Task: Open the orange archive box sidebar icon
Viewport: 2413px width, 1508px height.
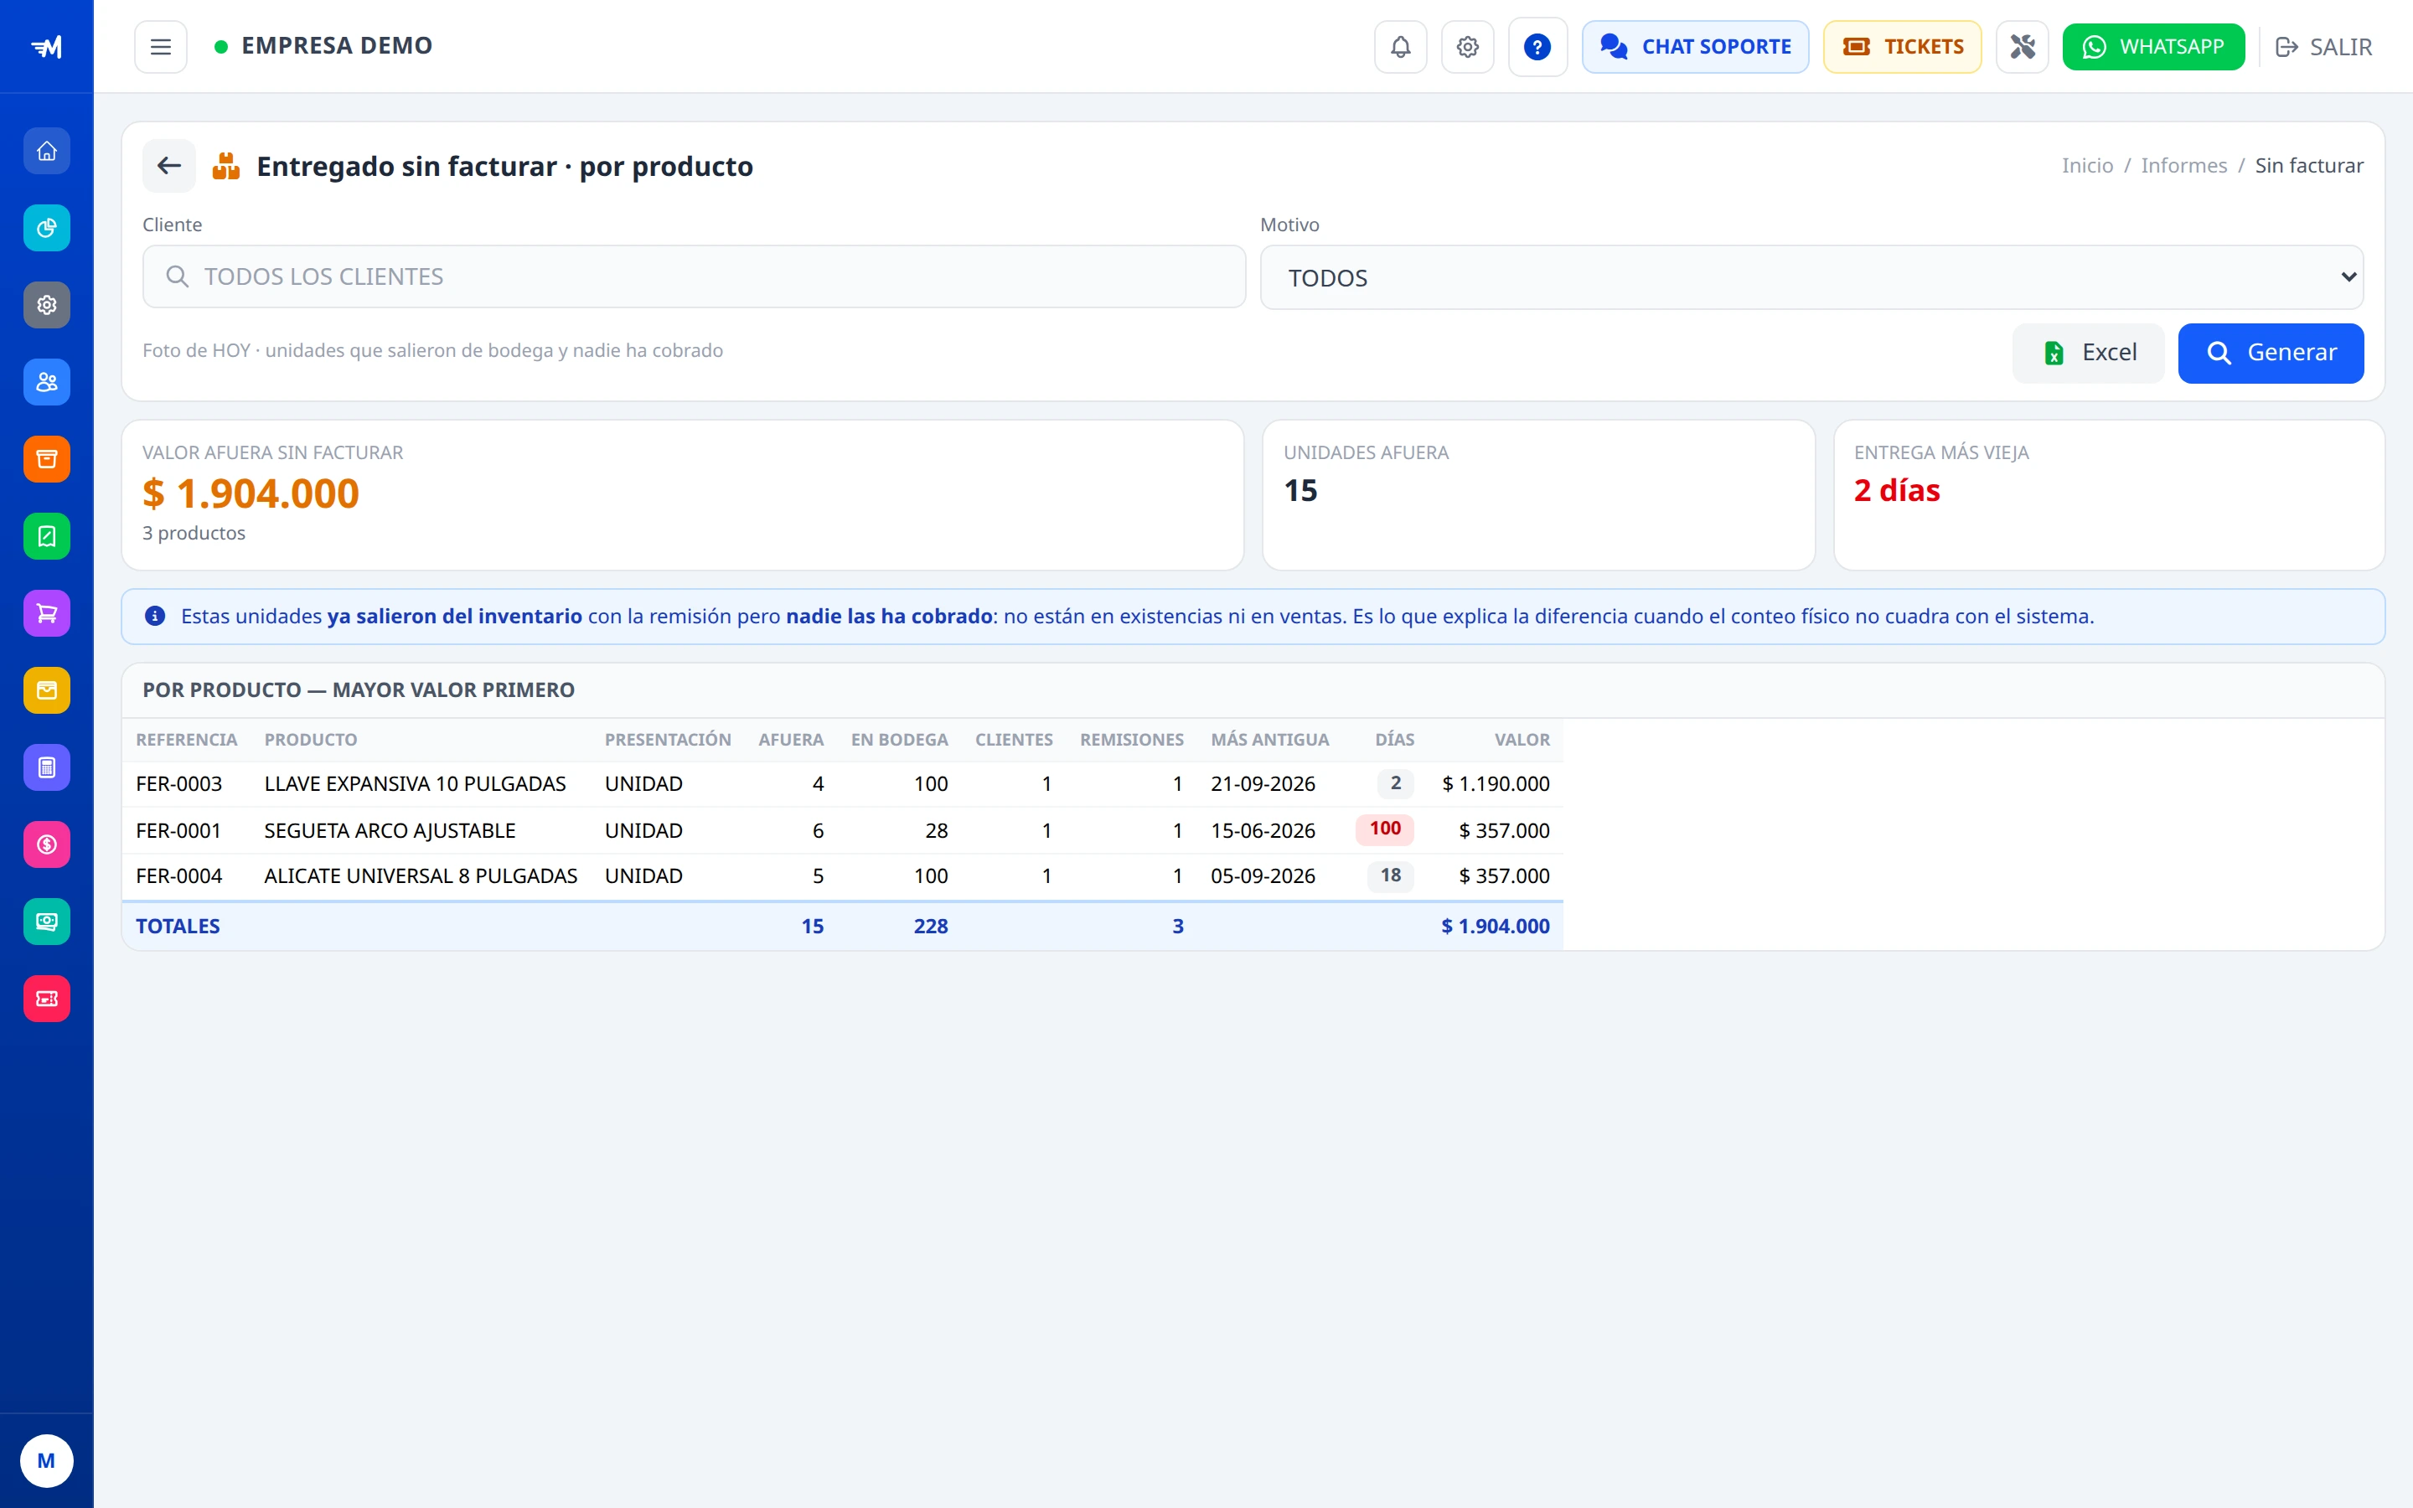Action: click(47, 459)
